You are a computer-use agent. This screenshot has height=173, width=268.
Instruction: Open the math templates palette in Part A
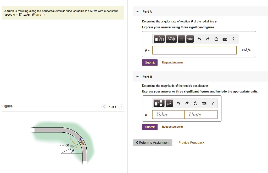point(159,39)
